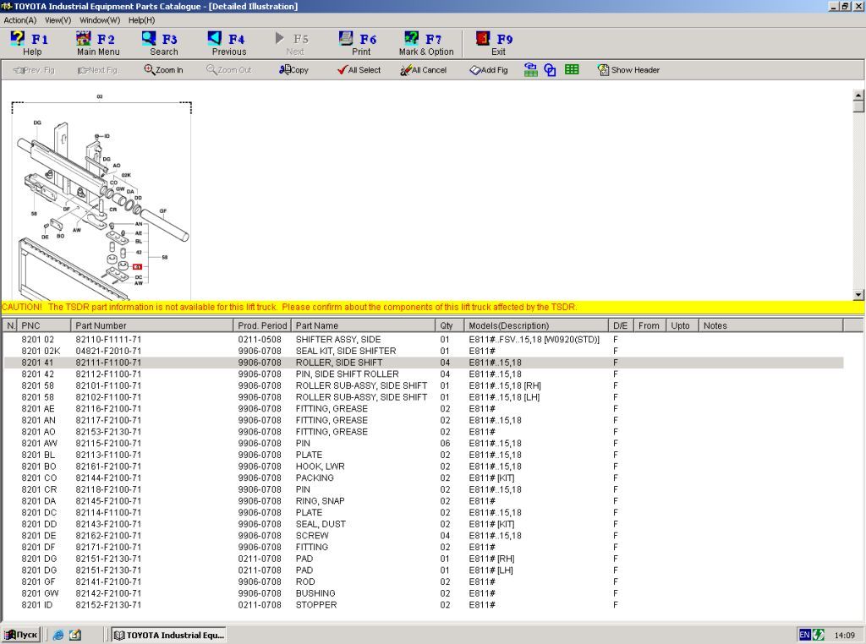The width and height of the screenshot is (866, 644).
Task: Select row PACKING
Action: (x=424, y=478)
